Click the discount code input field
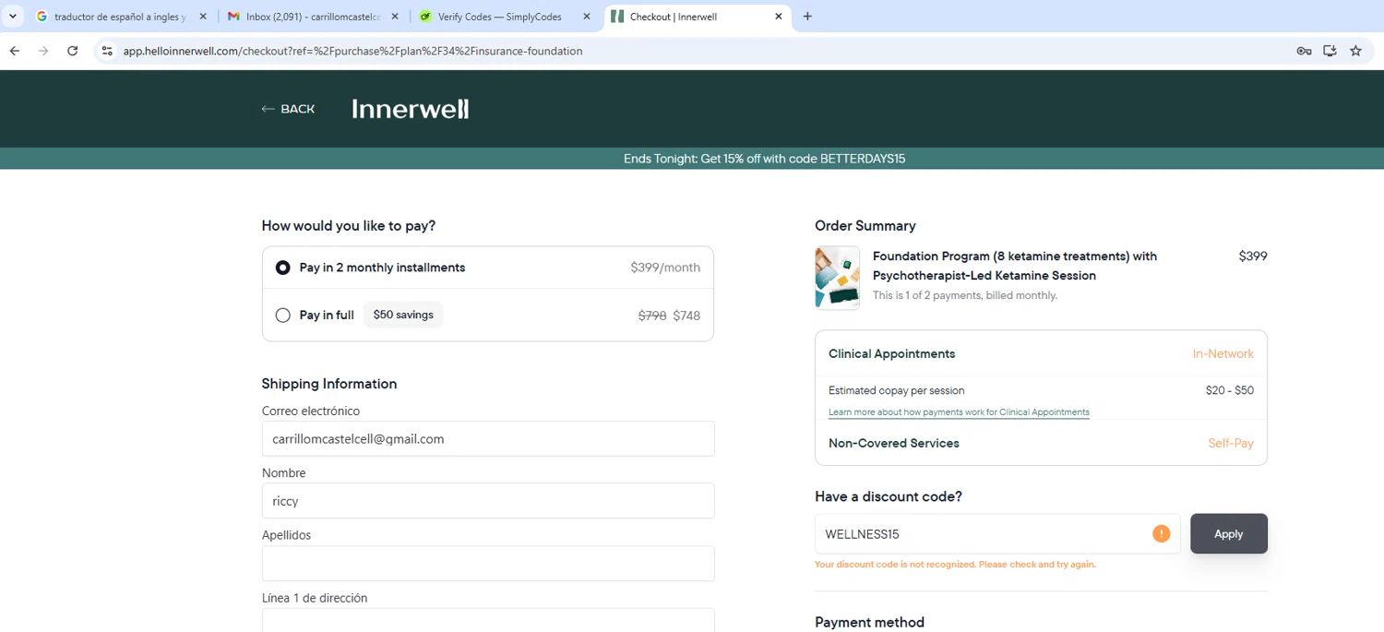The image size is (1384, 632). (997, 534)
